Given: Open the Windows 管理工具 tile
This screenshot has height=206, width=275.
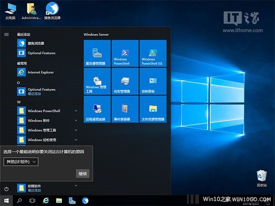Looking at the screenshot, I should [x=97, y=81].
